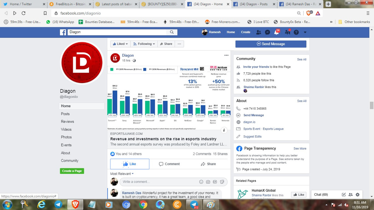Open post options three-dot menu
The width and height of the screenshot is (374, 210).
coord(226,55)
